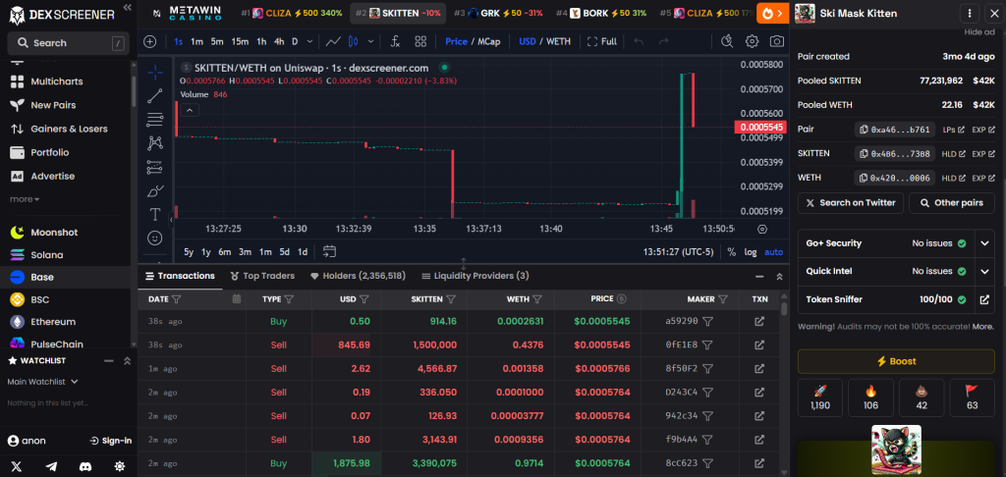Screen dimensions: 1006x477
Task: Open chart settings gear icon
Action: (x=752, y=41)
